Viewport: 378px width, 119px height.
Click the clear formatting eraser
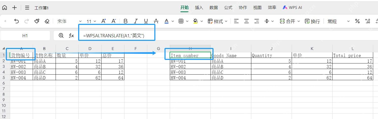[x=47, y=21]
